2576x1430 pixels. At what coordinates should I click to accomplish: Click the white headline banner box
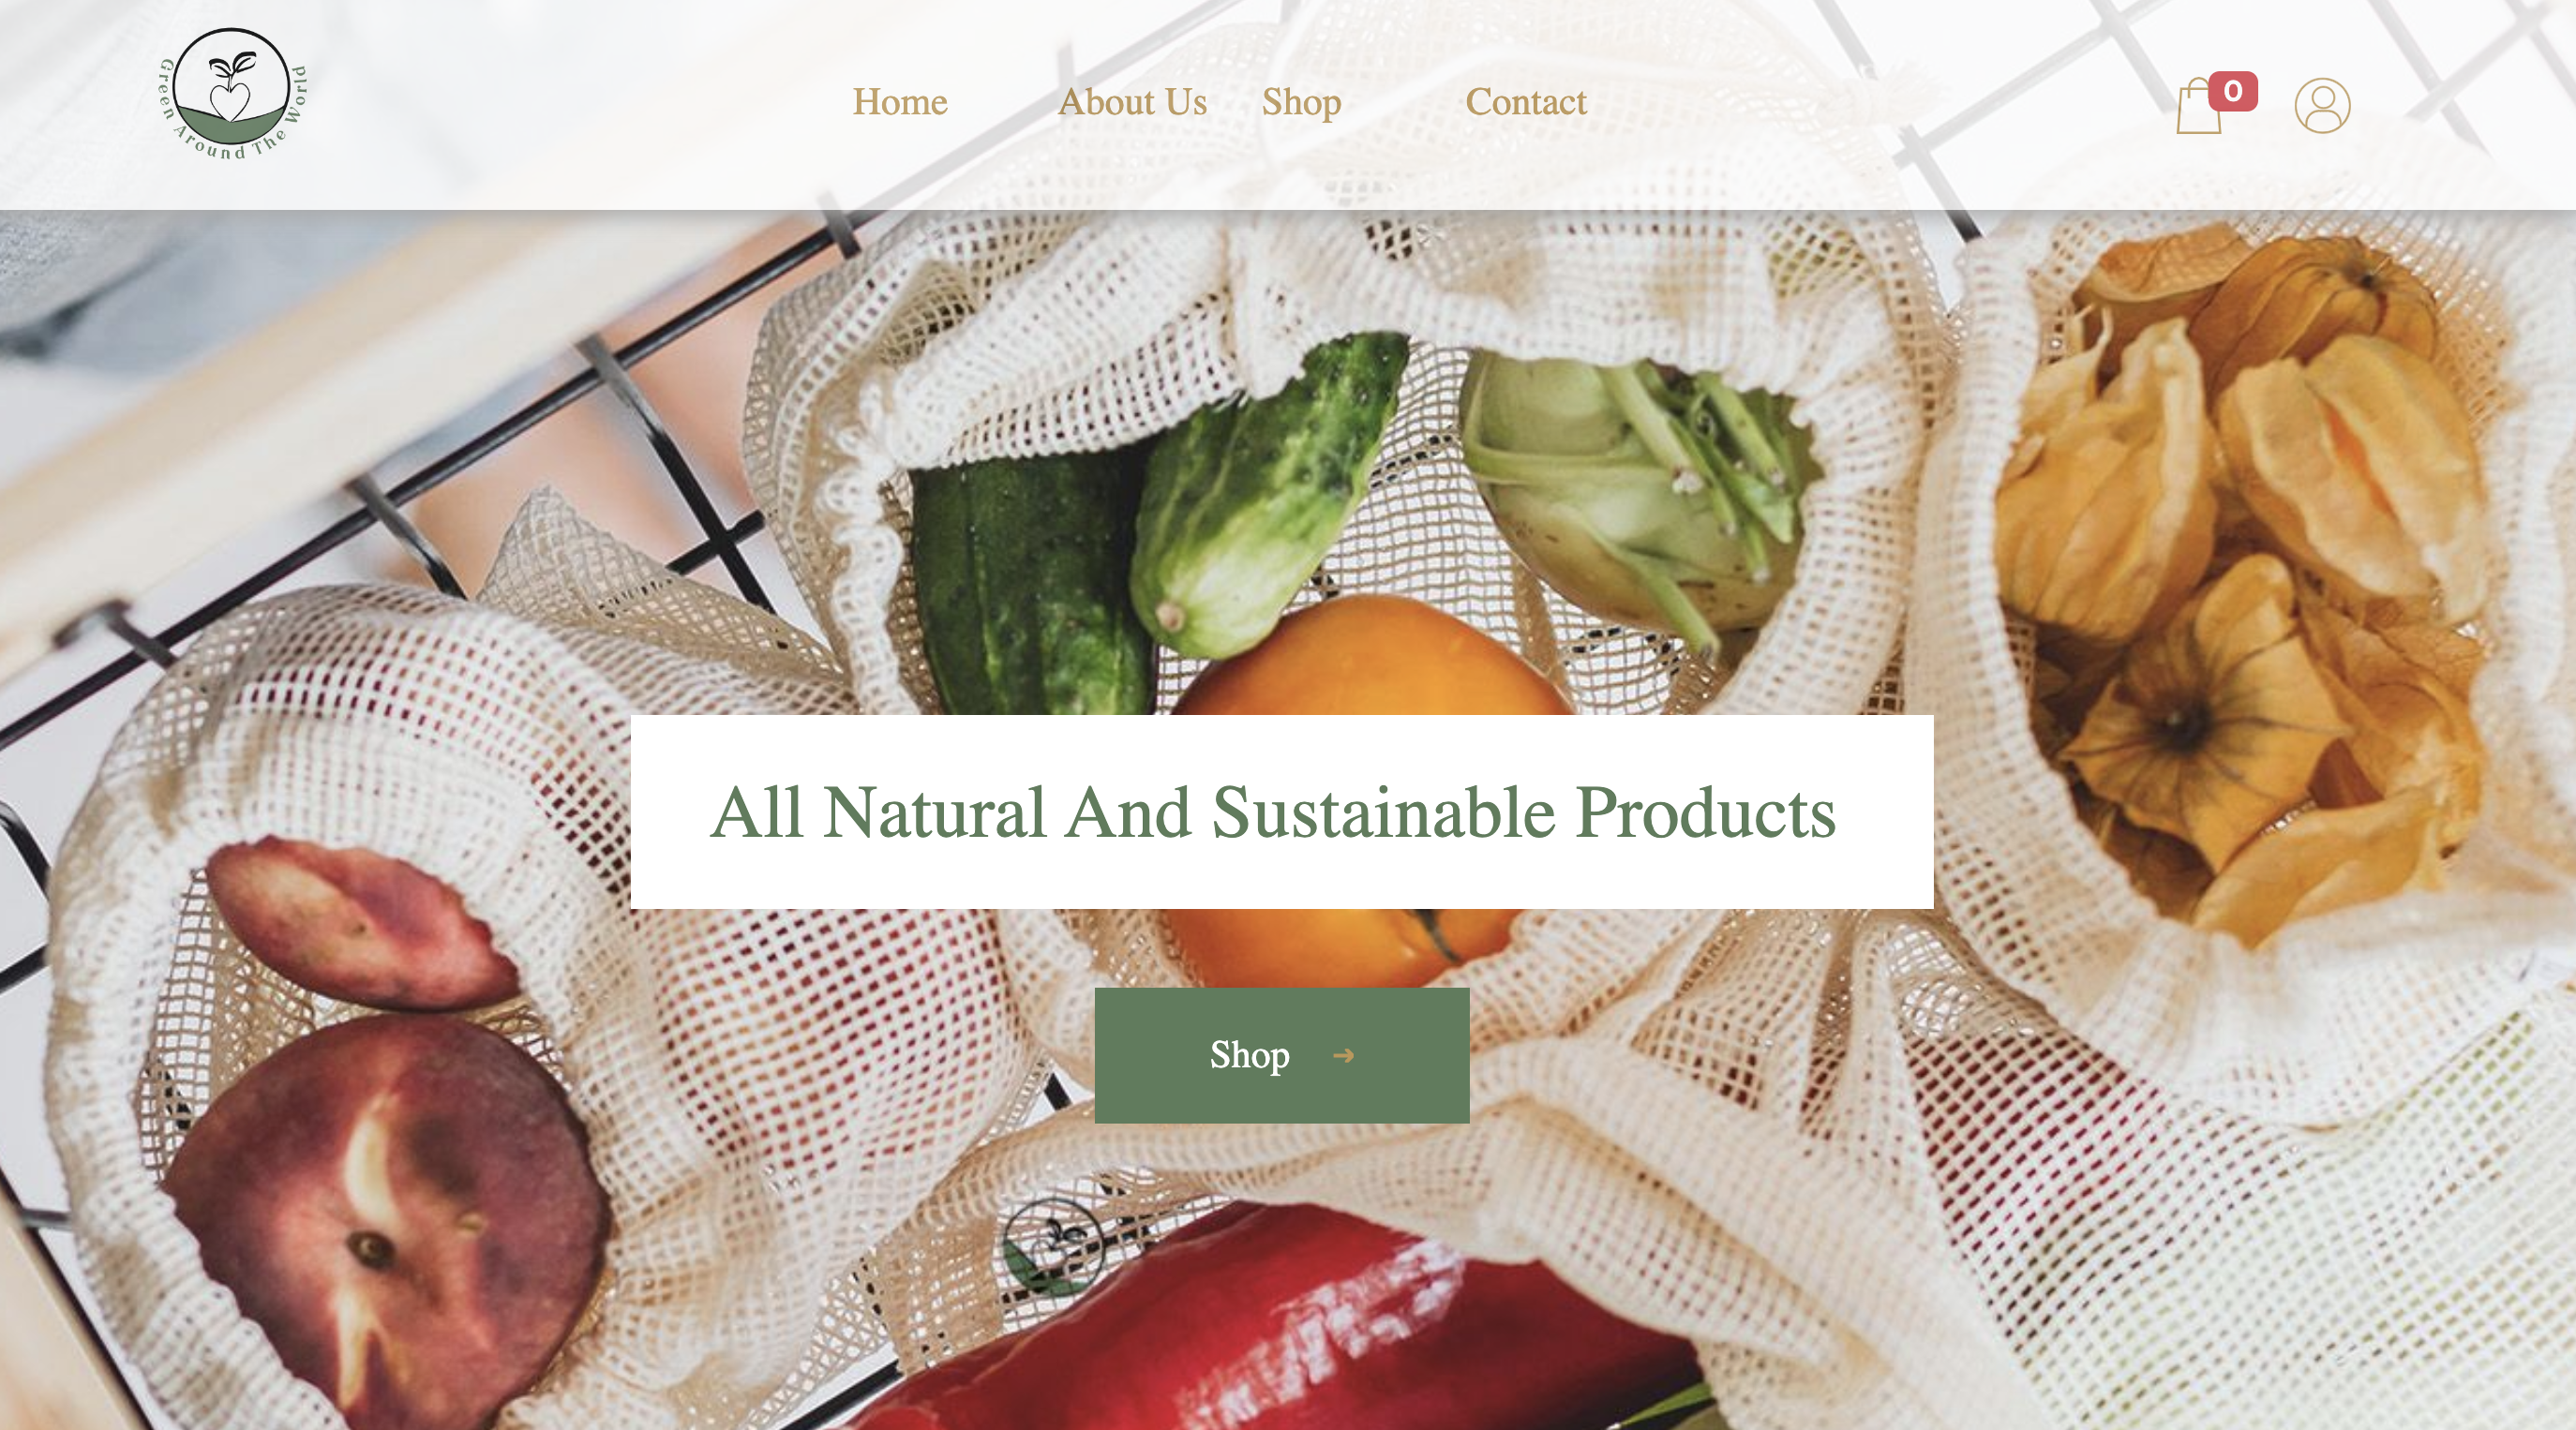pyautogui.click(x=1282, y=812)
